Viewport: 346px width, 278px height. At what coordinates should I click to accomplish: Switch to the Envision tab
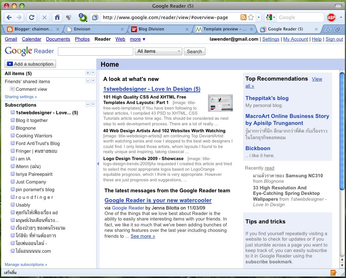pos(95,29)
